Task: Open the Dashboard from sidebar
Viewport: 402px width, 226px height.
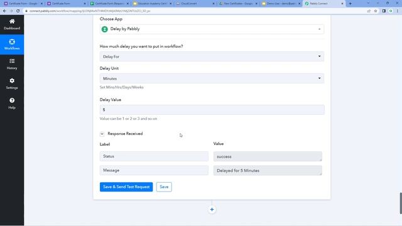Action: 12,24
